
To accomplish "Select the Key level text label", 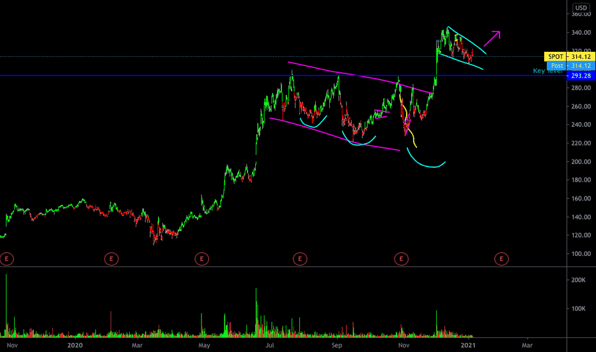I will pyautogui.click(x=548, y=71).
